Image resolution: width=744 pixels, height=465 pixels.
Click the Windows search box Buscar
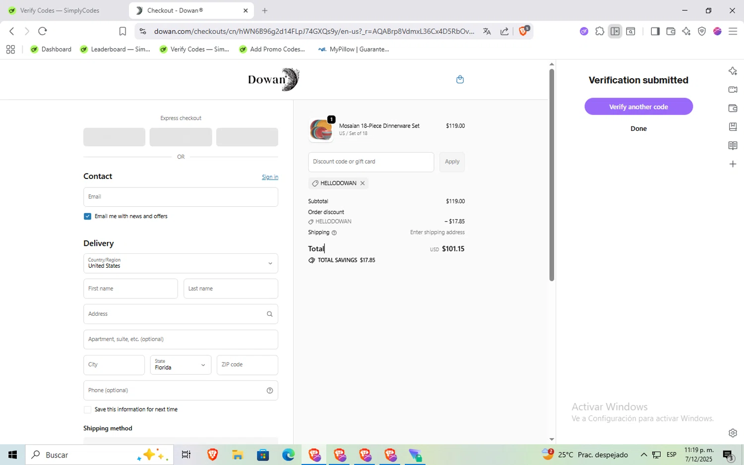click(99, 455)
